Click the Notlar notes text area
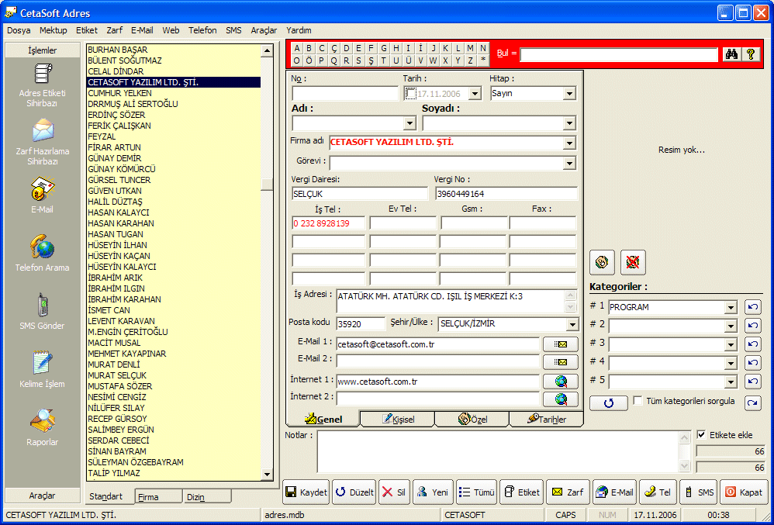The width and height of the screenshot is (774, 525). tap(499, 451)
